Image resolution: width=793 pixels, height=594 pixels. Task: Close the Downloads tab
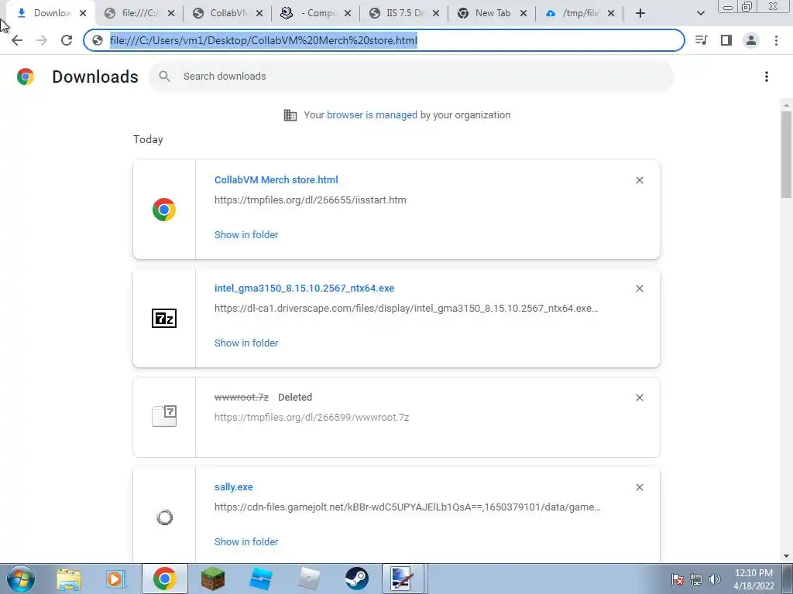83,13
